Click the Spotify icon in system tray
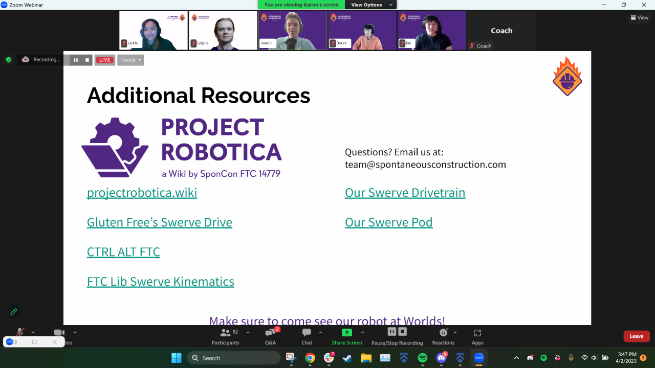The width and height of the screenshot is (655, 368). pos(544,358)
